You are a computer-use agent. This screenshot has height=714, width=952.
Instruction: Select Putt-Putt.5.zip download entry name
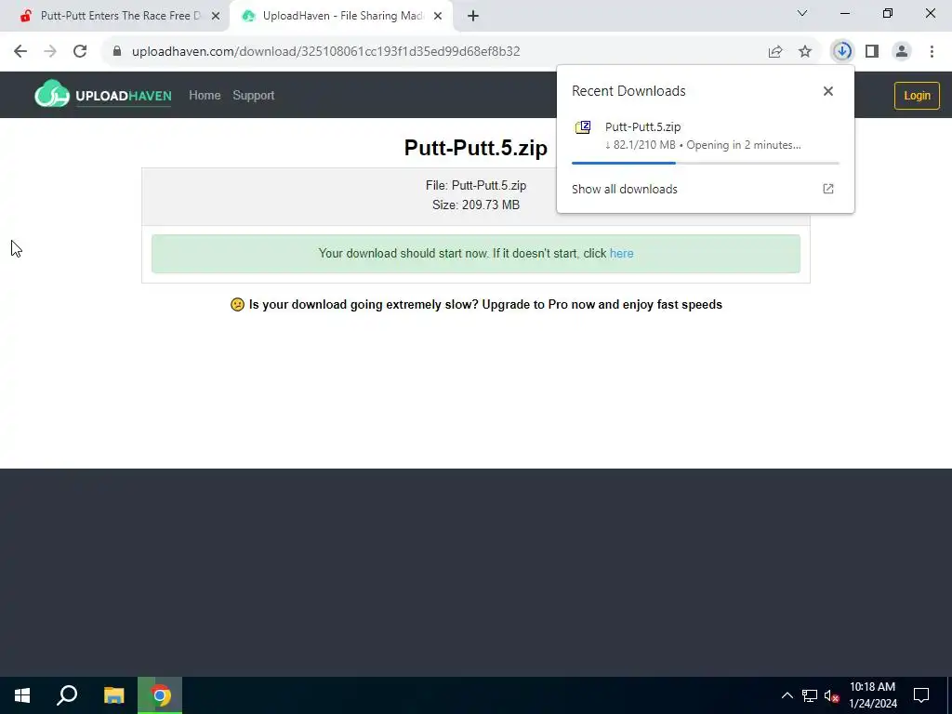(x=643, y=126)
